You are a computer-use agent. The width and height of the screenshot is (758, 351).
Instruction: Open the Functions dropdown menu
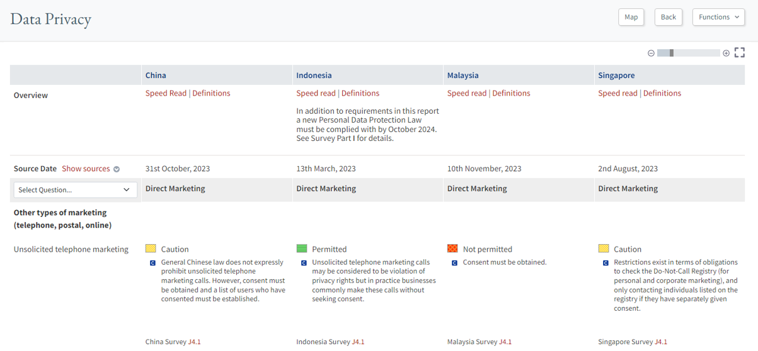(x=718, y=17)
